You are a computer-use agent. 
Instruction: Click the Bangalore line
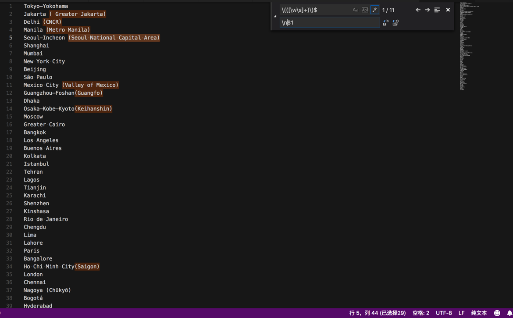(38, 258)
